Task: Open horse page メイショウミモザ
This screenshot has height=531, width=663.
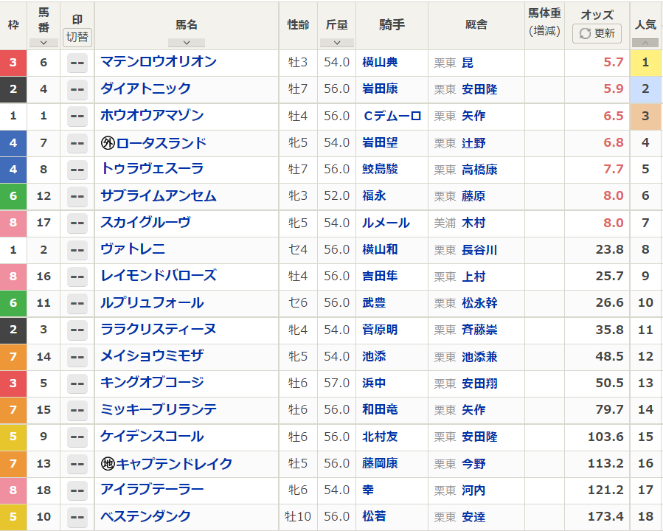Action: [x=152, y=356]
